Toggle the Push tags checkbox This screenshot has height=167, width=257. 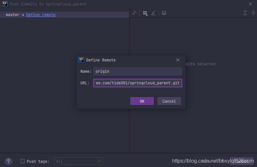coord(23,161)
